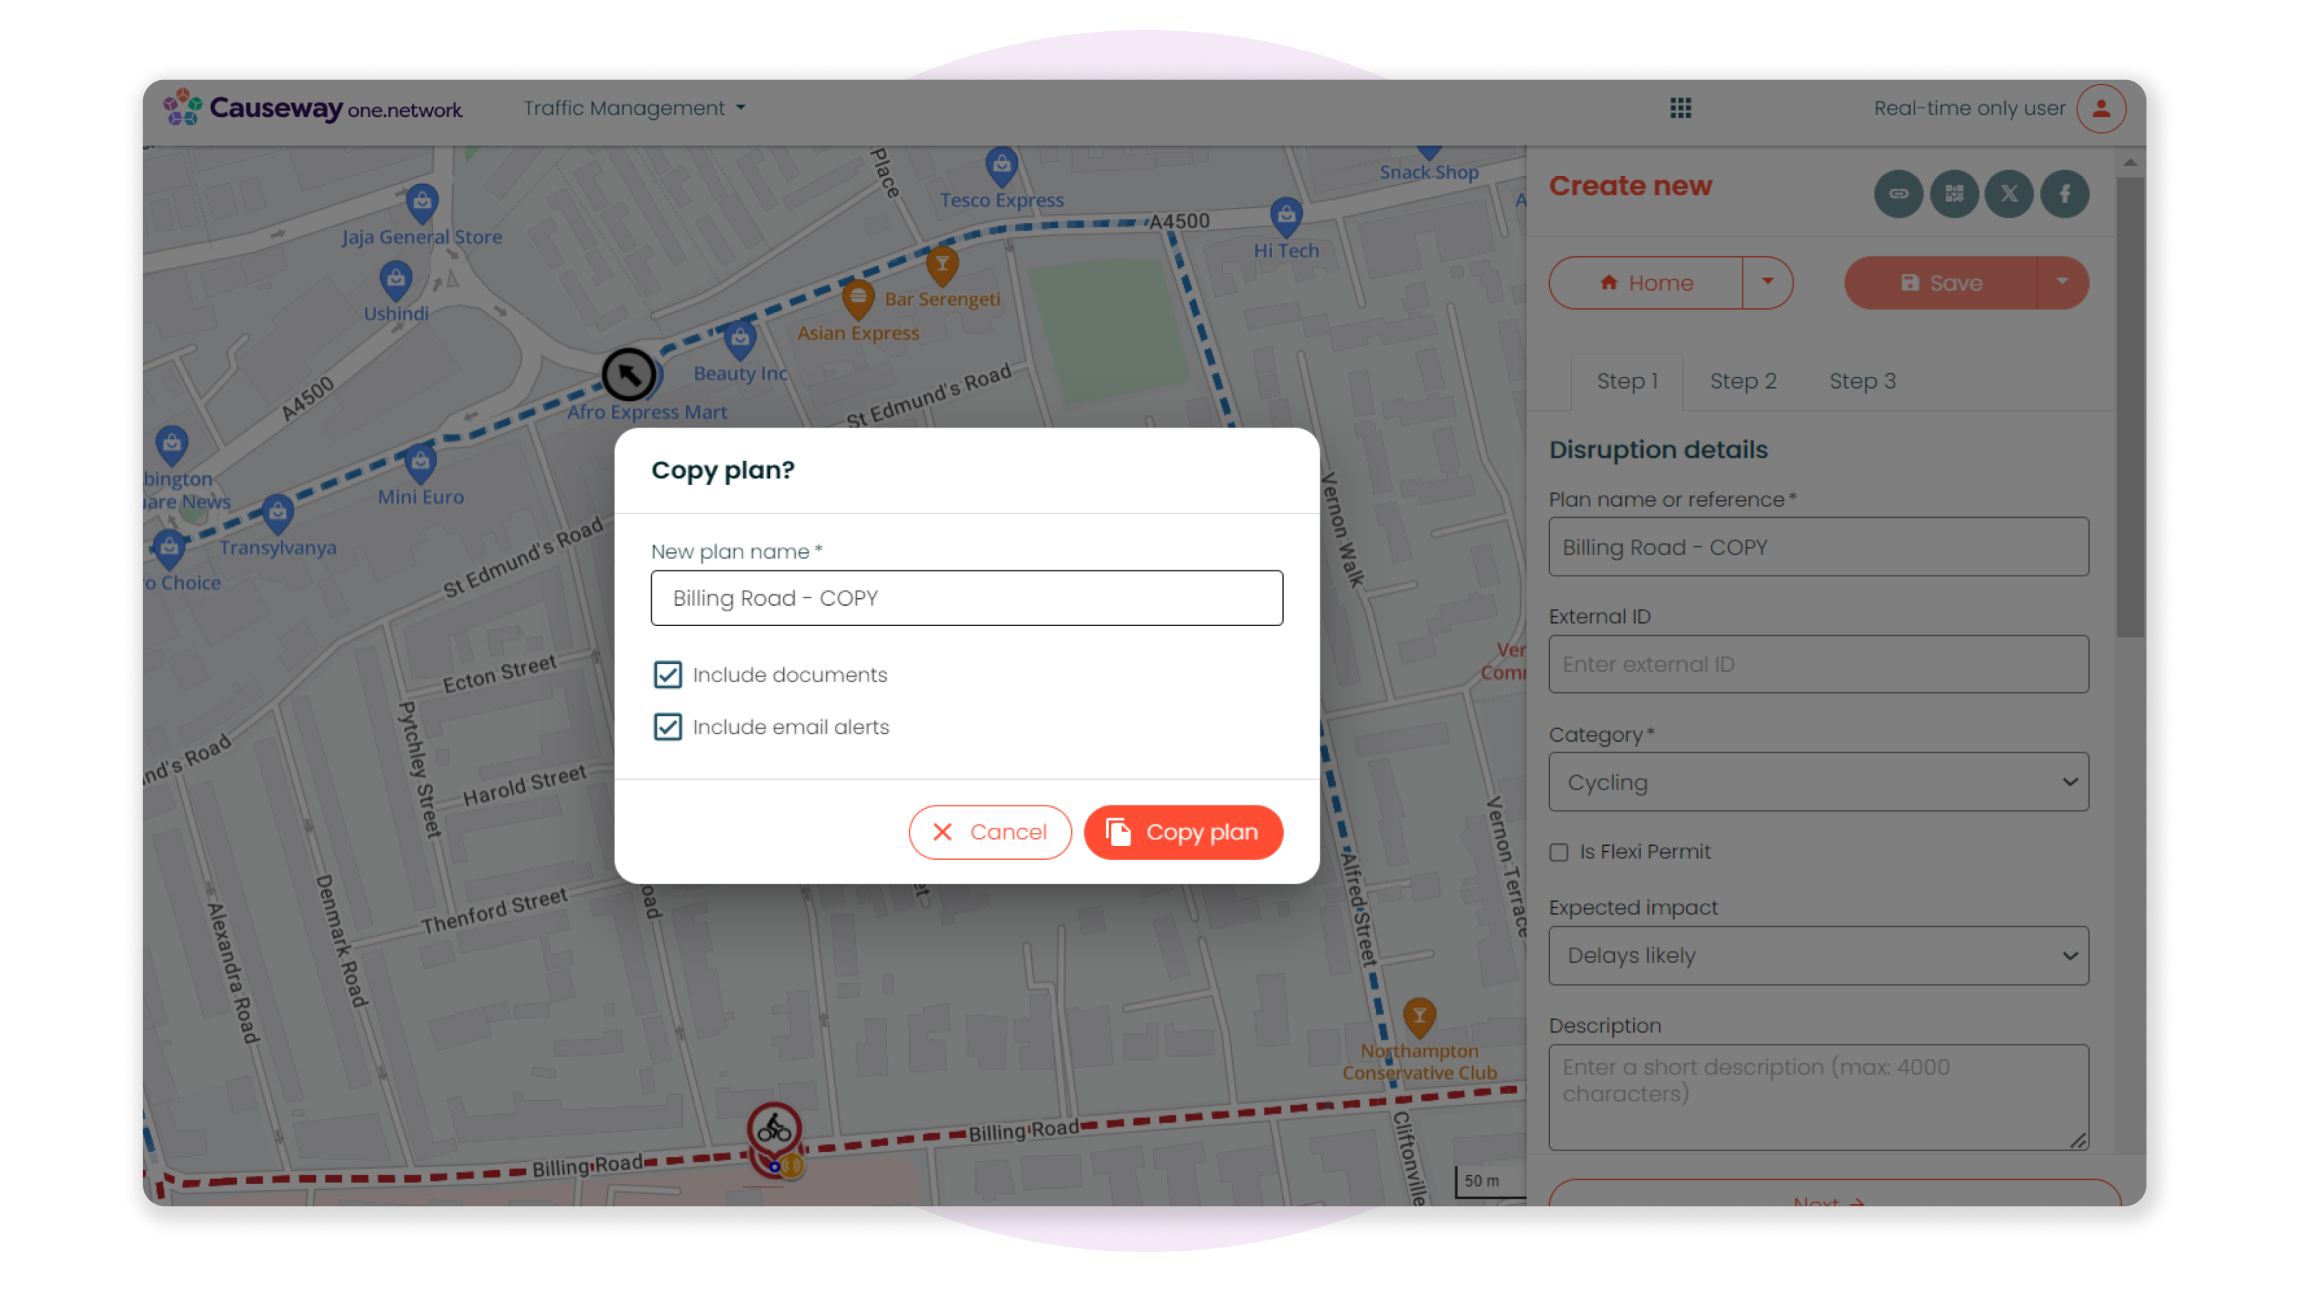Focus the New plan name field
This screenshot has width=2301, height=1294.
[x=967, y=598]
